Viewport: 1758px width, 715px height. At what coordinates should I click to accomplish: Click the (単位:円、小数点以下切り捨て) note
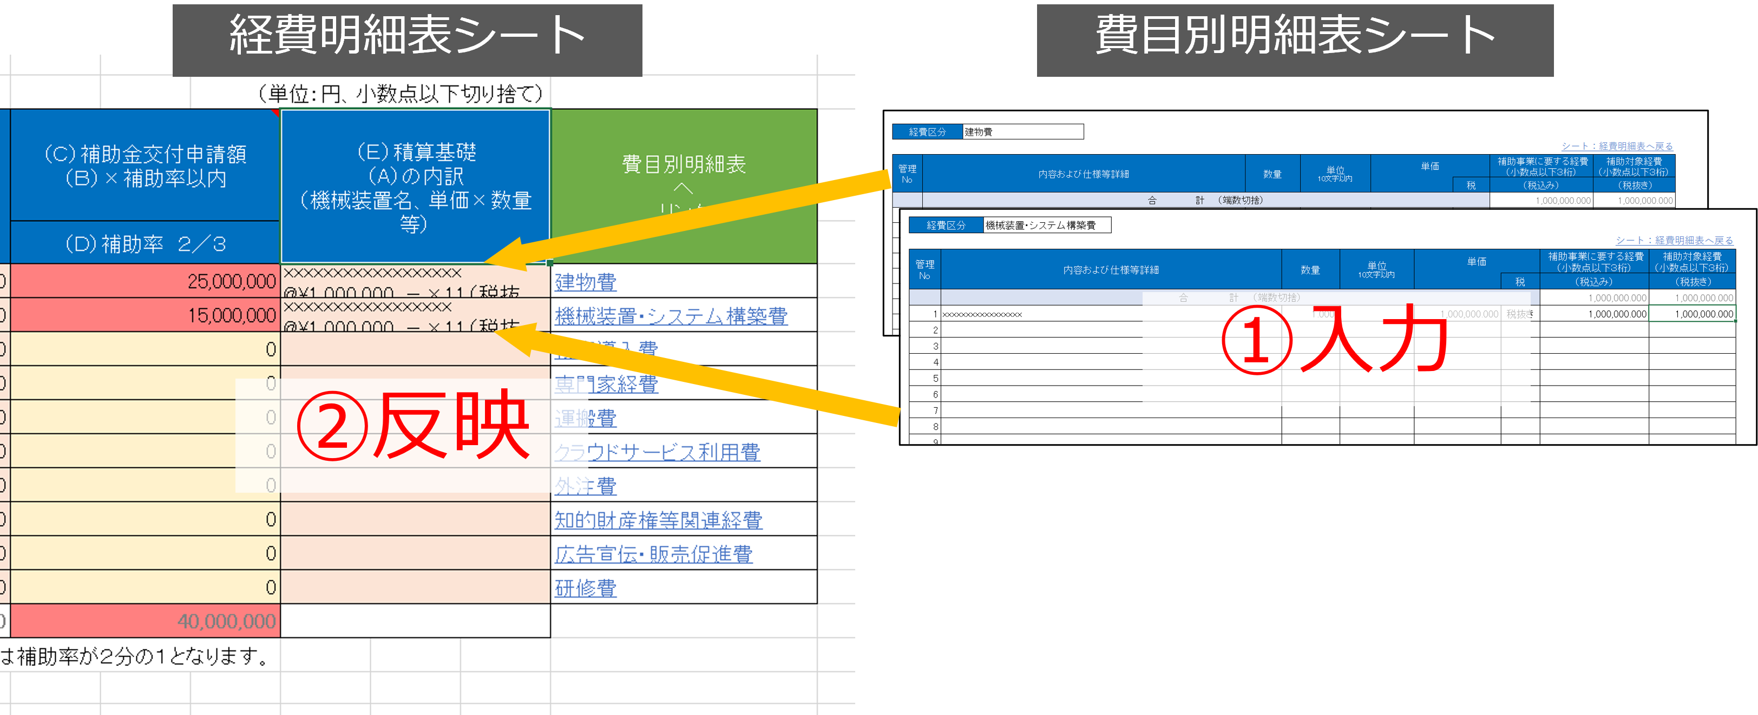(x=401, y=94)
